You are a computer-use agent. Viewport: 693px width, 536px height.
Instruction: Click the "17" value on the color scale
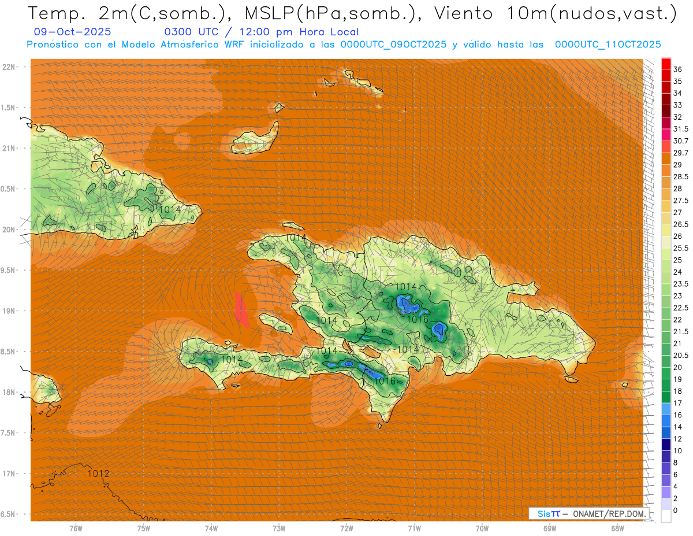point(677,402)
